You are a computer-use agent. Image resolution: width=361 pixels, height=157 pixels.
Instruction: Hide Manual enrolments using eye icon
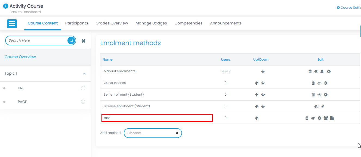point(316,71)
